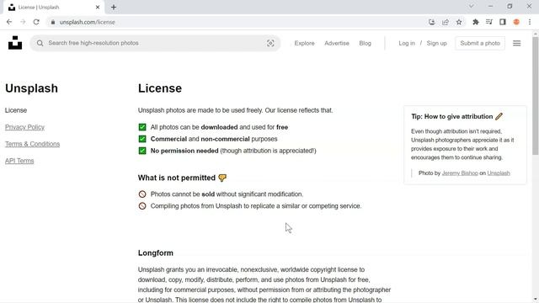
Task: Open the Blog menu item
Action: [365, 43]
